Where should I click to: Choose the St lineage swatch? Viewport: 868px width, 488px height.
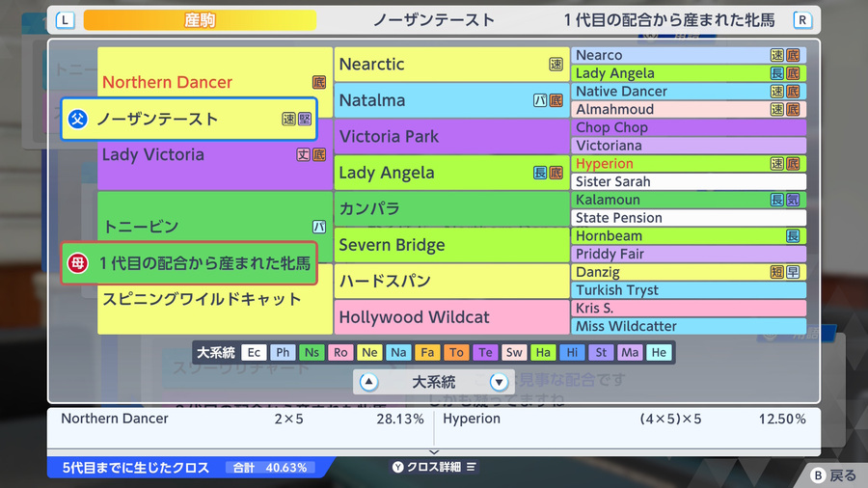601,352
